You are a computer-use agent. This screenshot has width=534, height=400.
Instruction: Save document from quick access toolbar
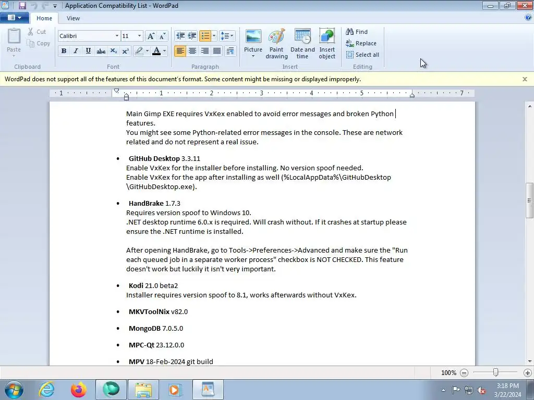(22, 5)
